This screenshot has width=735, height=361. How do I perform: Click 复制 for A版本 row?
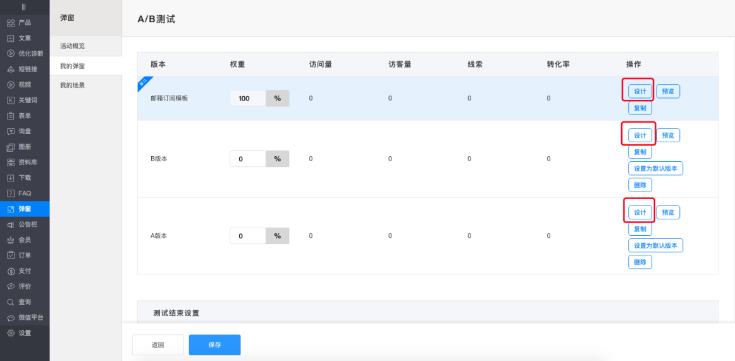coord(640,229)
